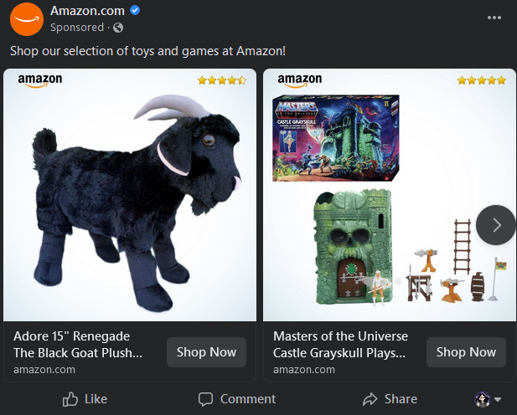
Task: Open the black goat plush image
Action: [x=130, y=201]
